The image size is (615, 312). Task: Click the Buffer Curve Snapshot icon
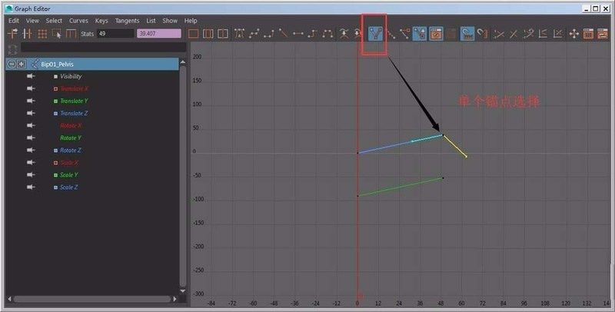click(x=344, y=34)
